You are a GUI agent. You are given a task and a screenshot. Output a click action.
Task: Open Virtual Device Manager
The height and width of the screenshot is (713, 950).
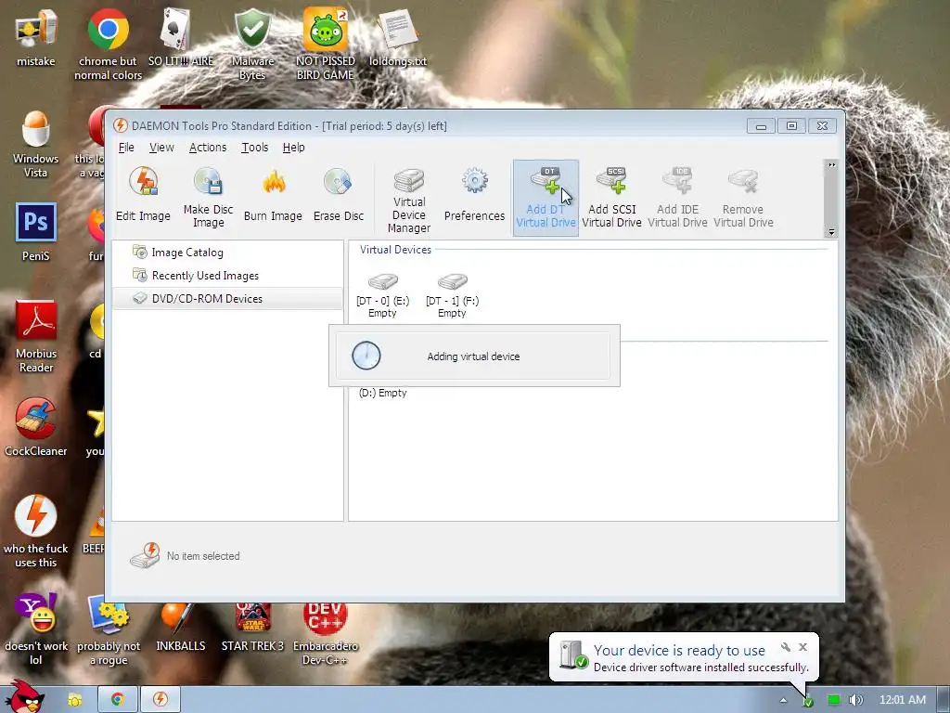coord(409,201)
